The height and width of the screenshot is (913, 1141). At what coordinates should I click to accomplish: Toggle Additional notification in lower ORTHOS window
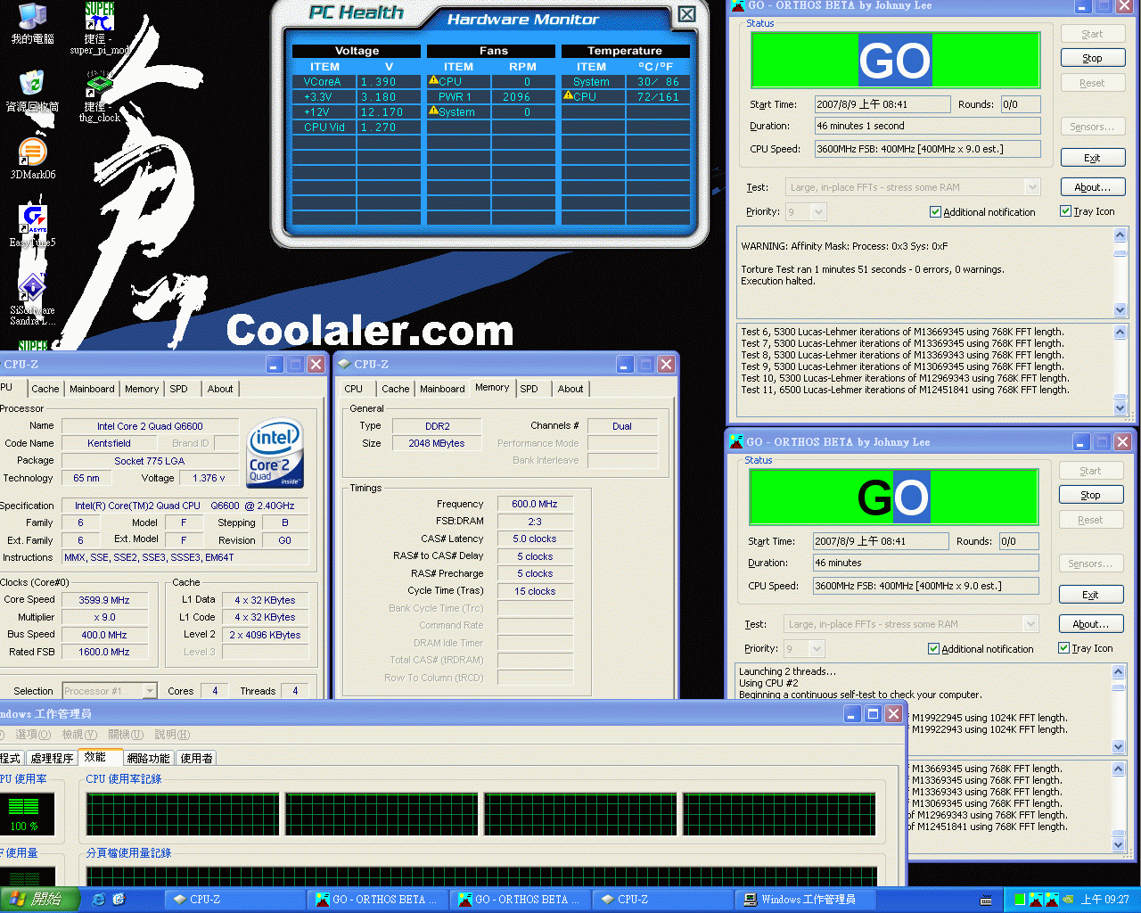pyautogui.click(x=933, y=649)
